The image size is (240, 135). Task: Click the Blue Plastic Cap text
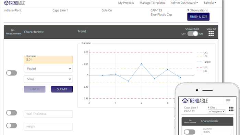[161, 14]
